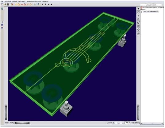Viewport: 165px width, 128px height.
Task: Click list panel scrollbar left arrow
Action: (141, 124)
